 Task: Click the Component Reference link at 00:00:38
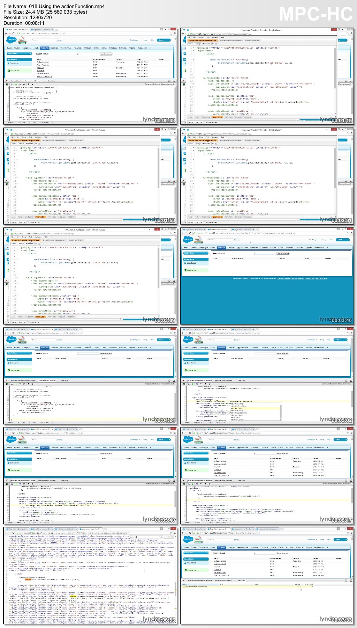point(152,84)
